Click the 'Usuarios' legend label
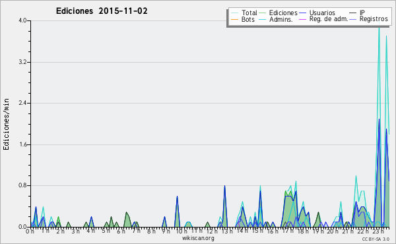 (x=322, y=13)
